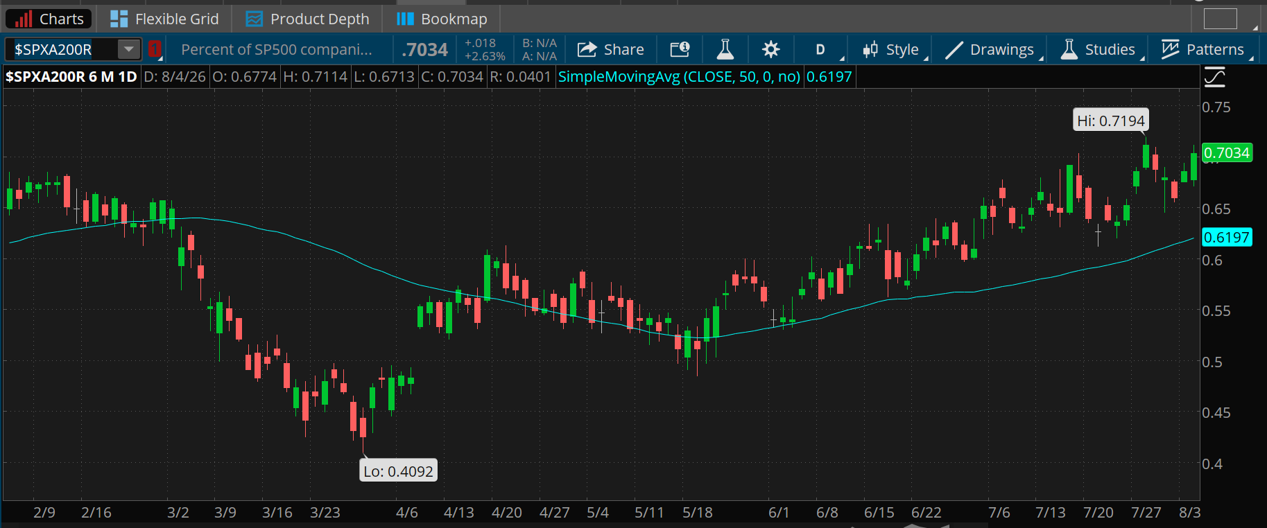Click the candlestick Style icon
Image resolution: width=1267 pixels, height=528 pixels.
pos(870,49)
